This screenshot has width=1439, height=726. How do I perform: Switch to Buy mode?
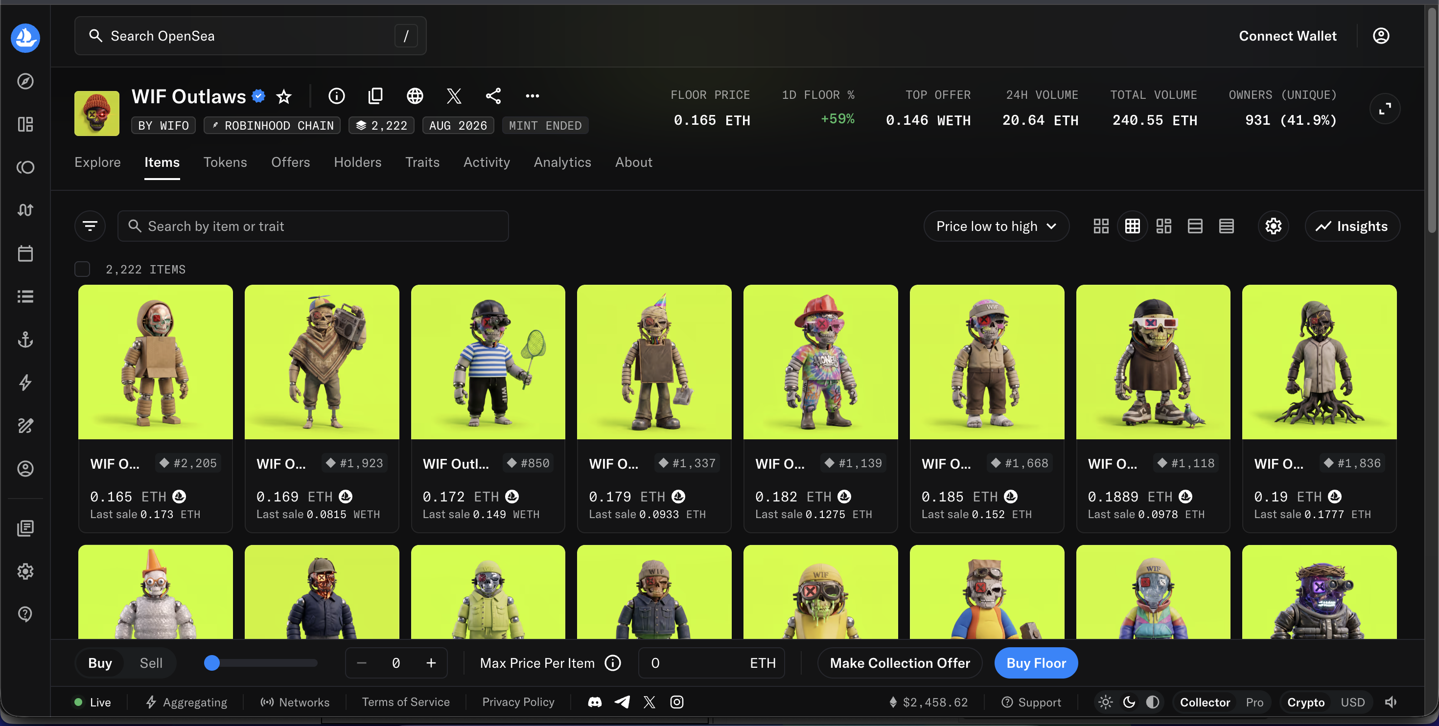(x=100, y=663)
